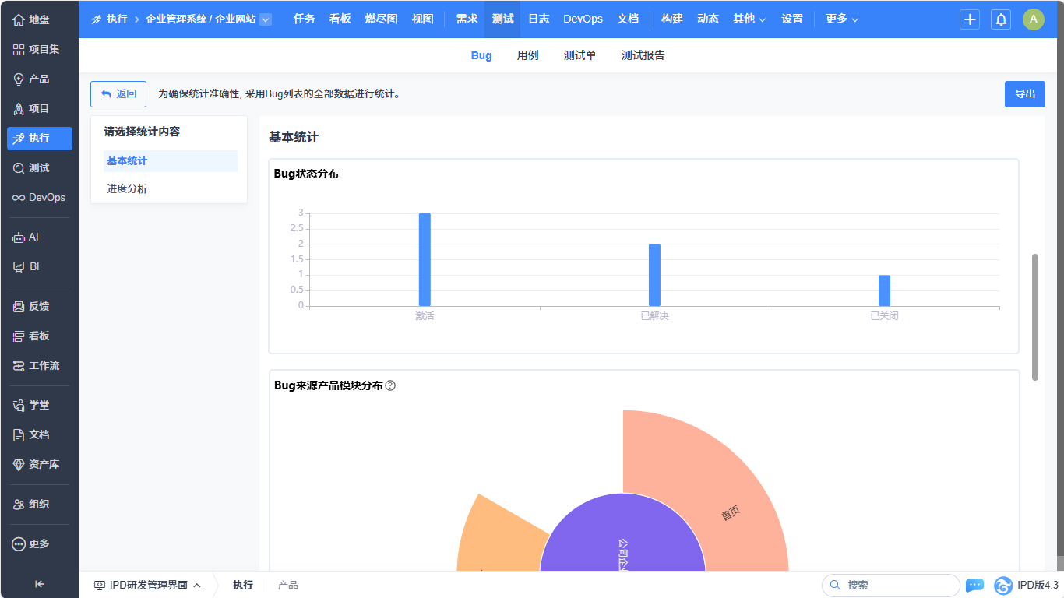The height and width of the screenshot is (598, 1064).
Task: Switch to the 用例 tab
Action: click(x=527, y=55)
